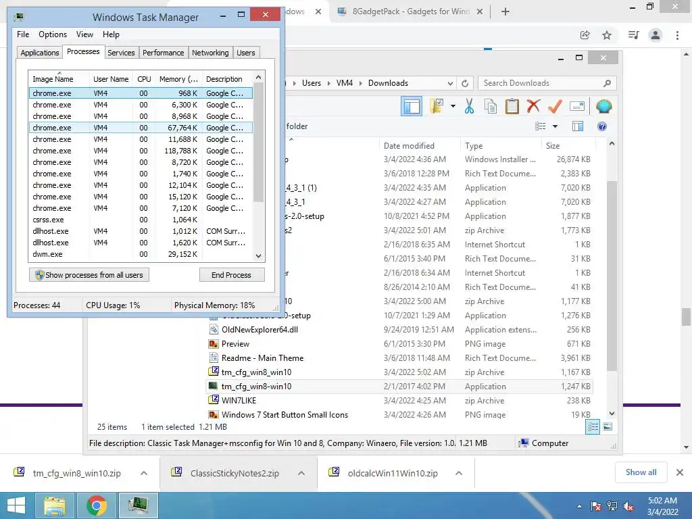The width and height of the screenshot is (692, 519).
Task: Open a new Chrome tab with plus
Action: point(505,11)
